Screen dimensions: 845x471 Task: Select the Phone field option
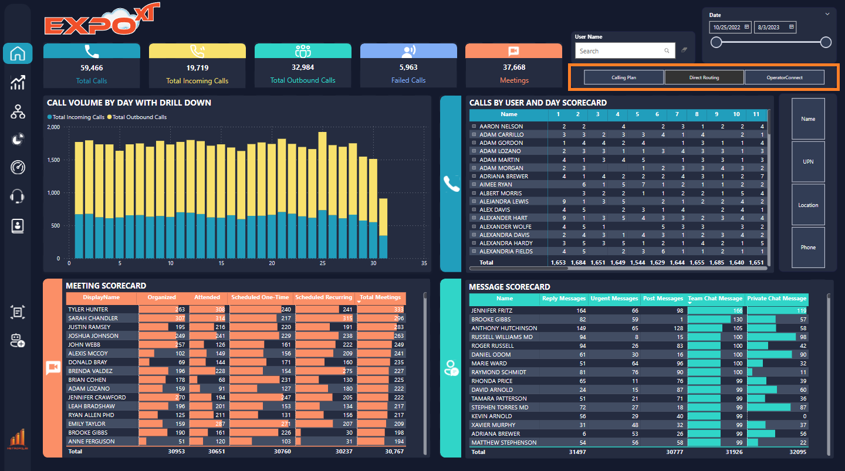tap(808, 248)
